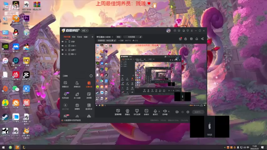
Task: Add a live screen capture source (直播屏幕)
Action: [x=118, y=112]
